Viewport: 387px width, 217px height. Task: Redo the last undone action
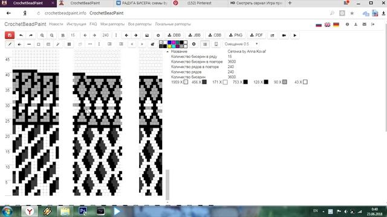pyautogui.click(x=31, y=35)
